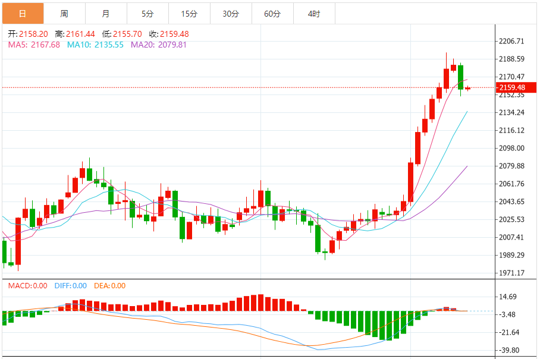Image resolution: width=540 pixels, height=359 pixels.
Task: Click the MA20: 2079.81 indicator label
Action: point(158,45)
